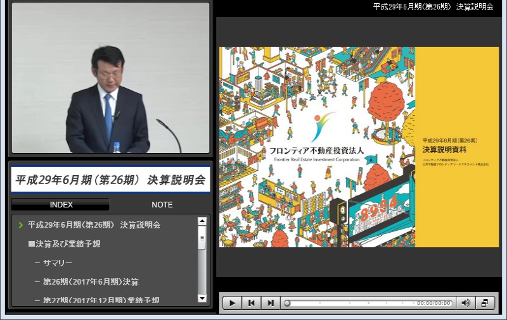The width and height of the screenshot is (507, 320).
Task: Select index entry 平成29年6月期(第26期) 決算説明会
Action: tap(94, 225)
